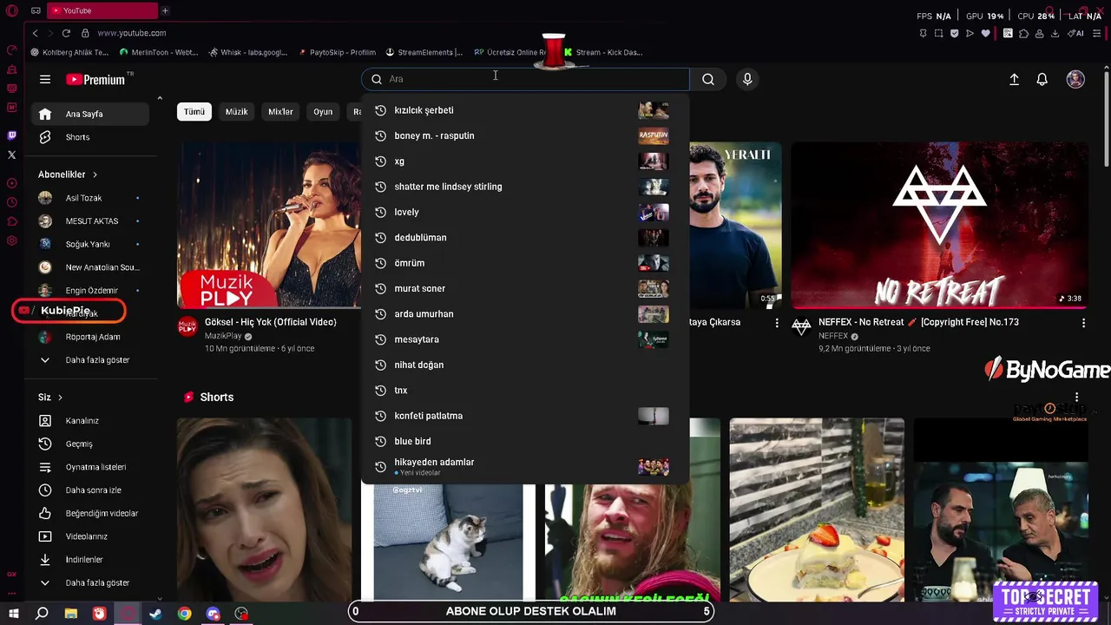The height and width of the screenshot is (625, 1111).
Task: Go back with the browser back arrow
Action: pos(35,33)
